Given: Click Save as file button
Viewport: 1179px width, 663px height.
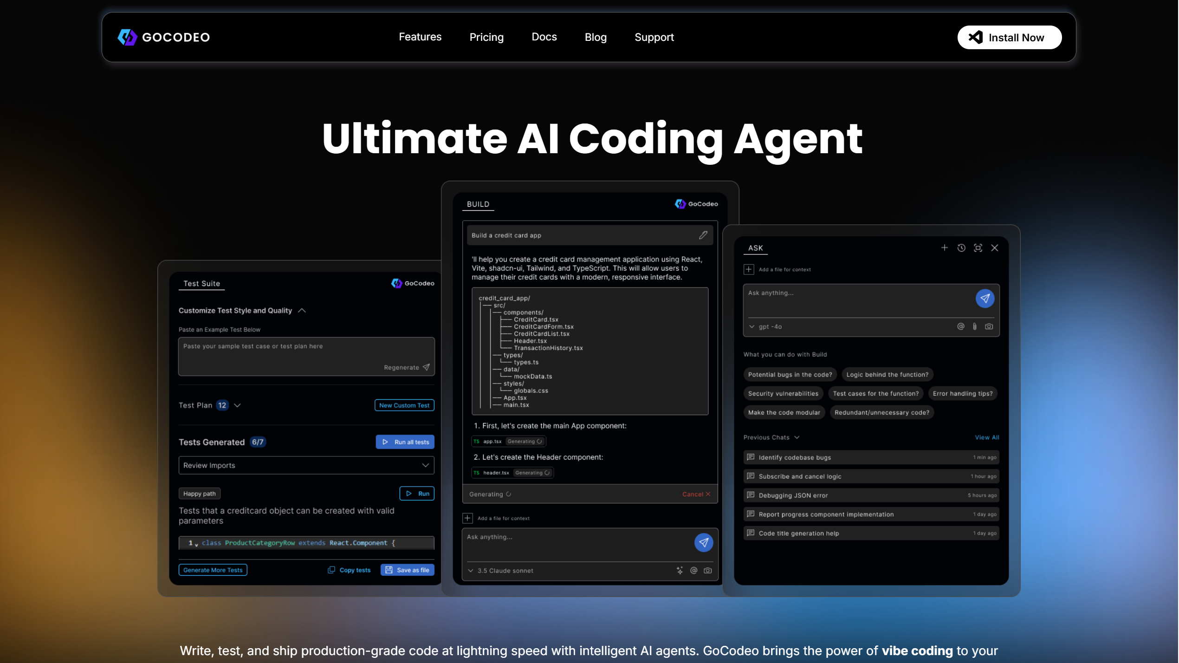Looking at the screenshot, I should 407,570.
